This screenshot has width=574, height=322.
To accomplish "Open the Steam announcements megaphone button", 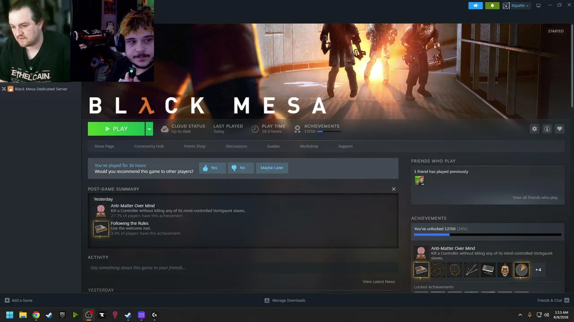I will pyautogui.click(x=475, y=6).
